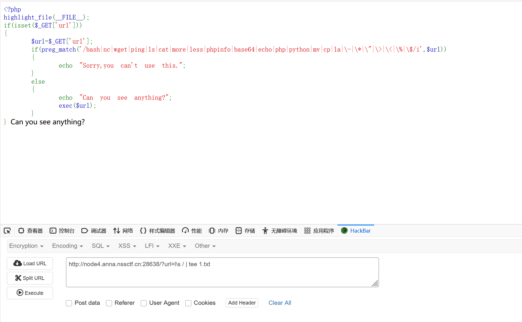Enable the Post data checkbox
522x322 pixels.
tap(69, 303)
